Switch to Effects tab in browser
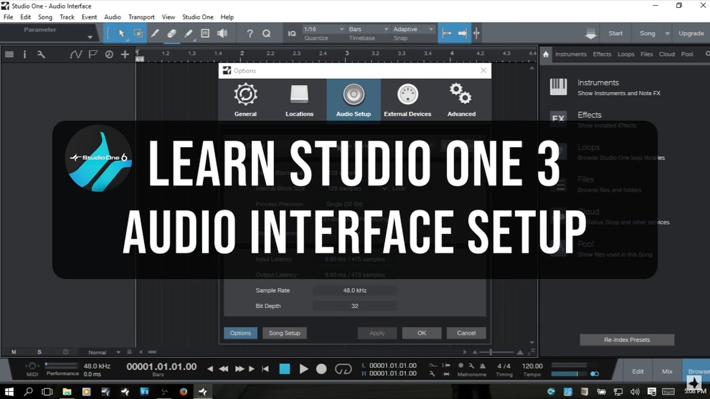The image size is (710, 399). [602, 54]
